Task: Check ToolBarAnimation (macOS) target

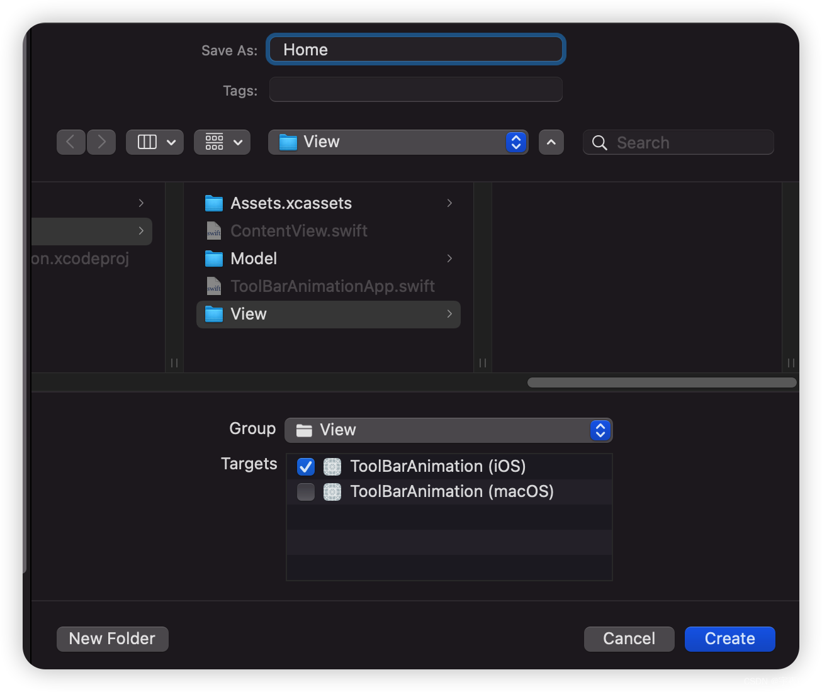Action: 306,492
